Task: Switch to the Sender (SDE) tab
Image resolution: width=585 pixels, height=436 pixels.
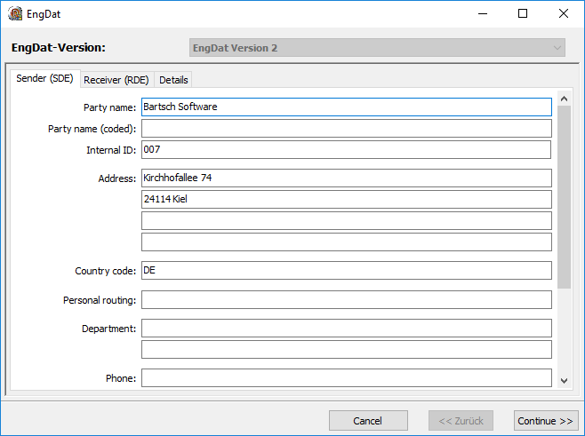Action: tap(44, 79)
